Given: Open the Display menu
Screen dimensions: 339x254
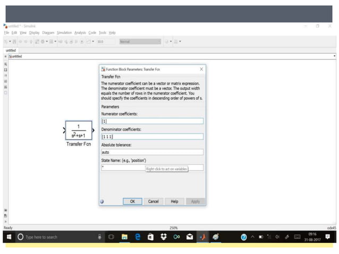Looking at the screenshot, I should [x=35, y=32].
